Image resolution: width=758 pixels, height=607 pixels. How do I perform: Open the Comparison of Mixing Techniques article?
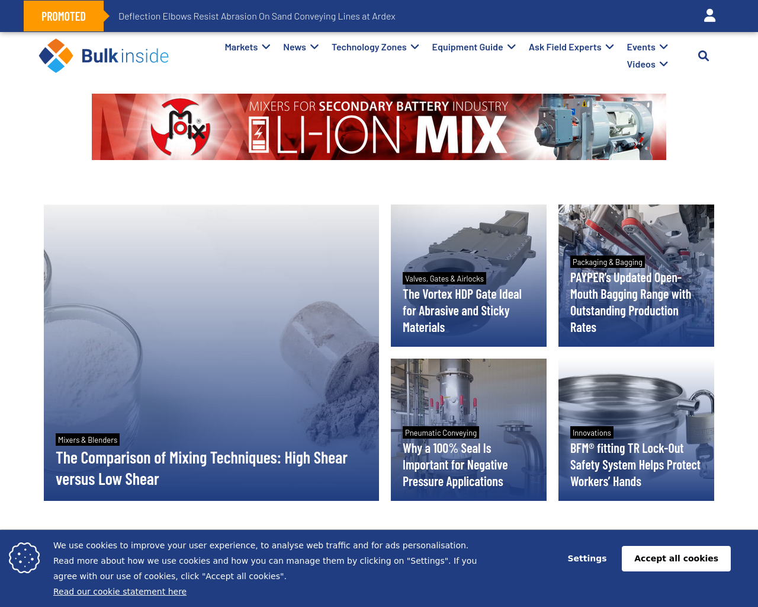pyautogui.click(x=201, y=468)
